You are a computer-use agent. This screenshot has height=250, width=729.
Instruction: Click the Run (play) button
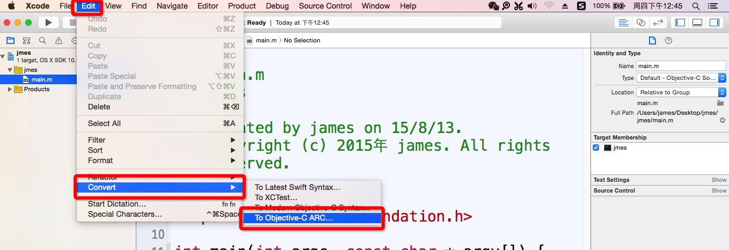(x=48, y=23)
